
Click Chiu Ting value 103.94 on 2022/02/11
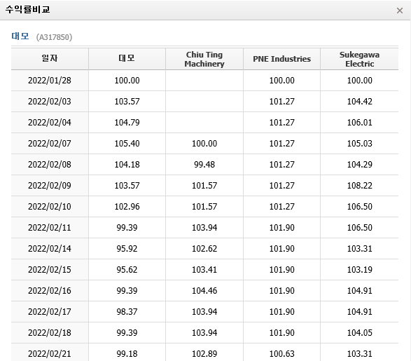coord(204,227)
